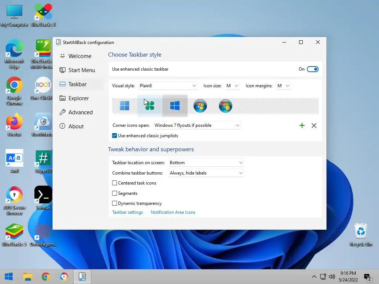Open AVG Secure Browser desktop icon
Viewport: 379px width, 284px height.
(14, 201)
